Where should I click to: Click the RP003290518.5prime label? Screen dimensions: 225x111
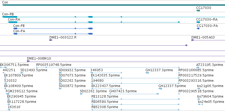[x=196, y=91]
